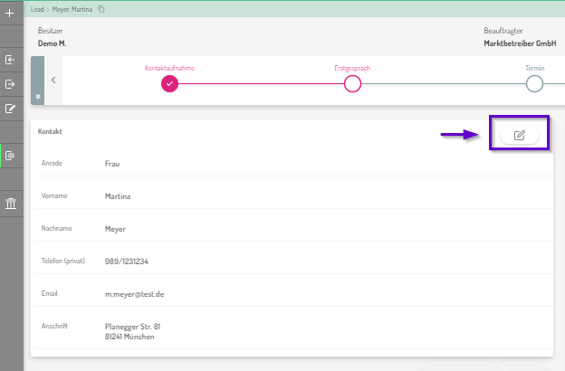Image resolution: width=565 pixels, height=371 pixels.
Task: Click the email address m.meyer@test.de
Action: coord(134,294)
